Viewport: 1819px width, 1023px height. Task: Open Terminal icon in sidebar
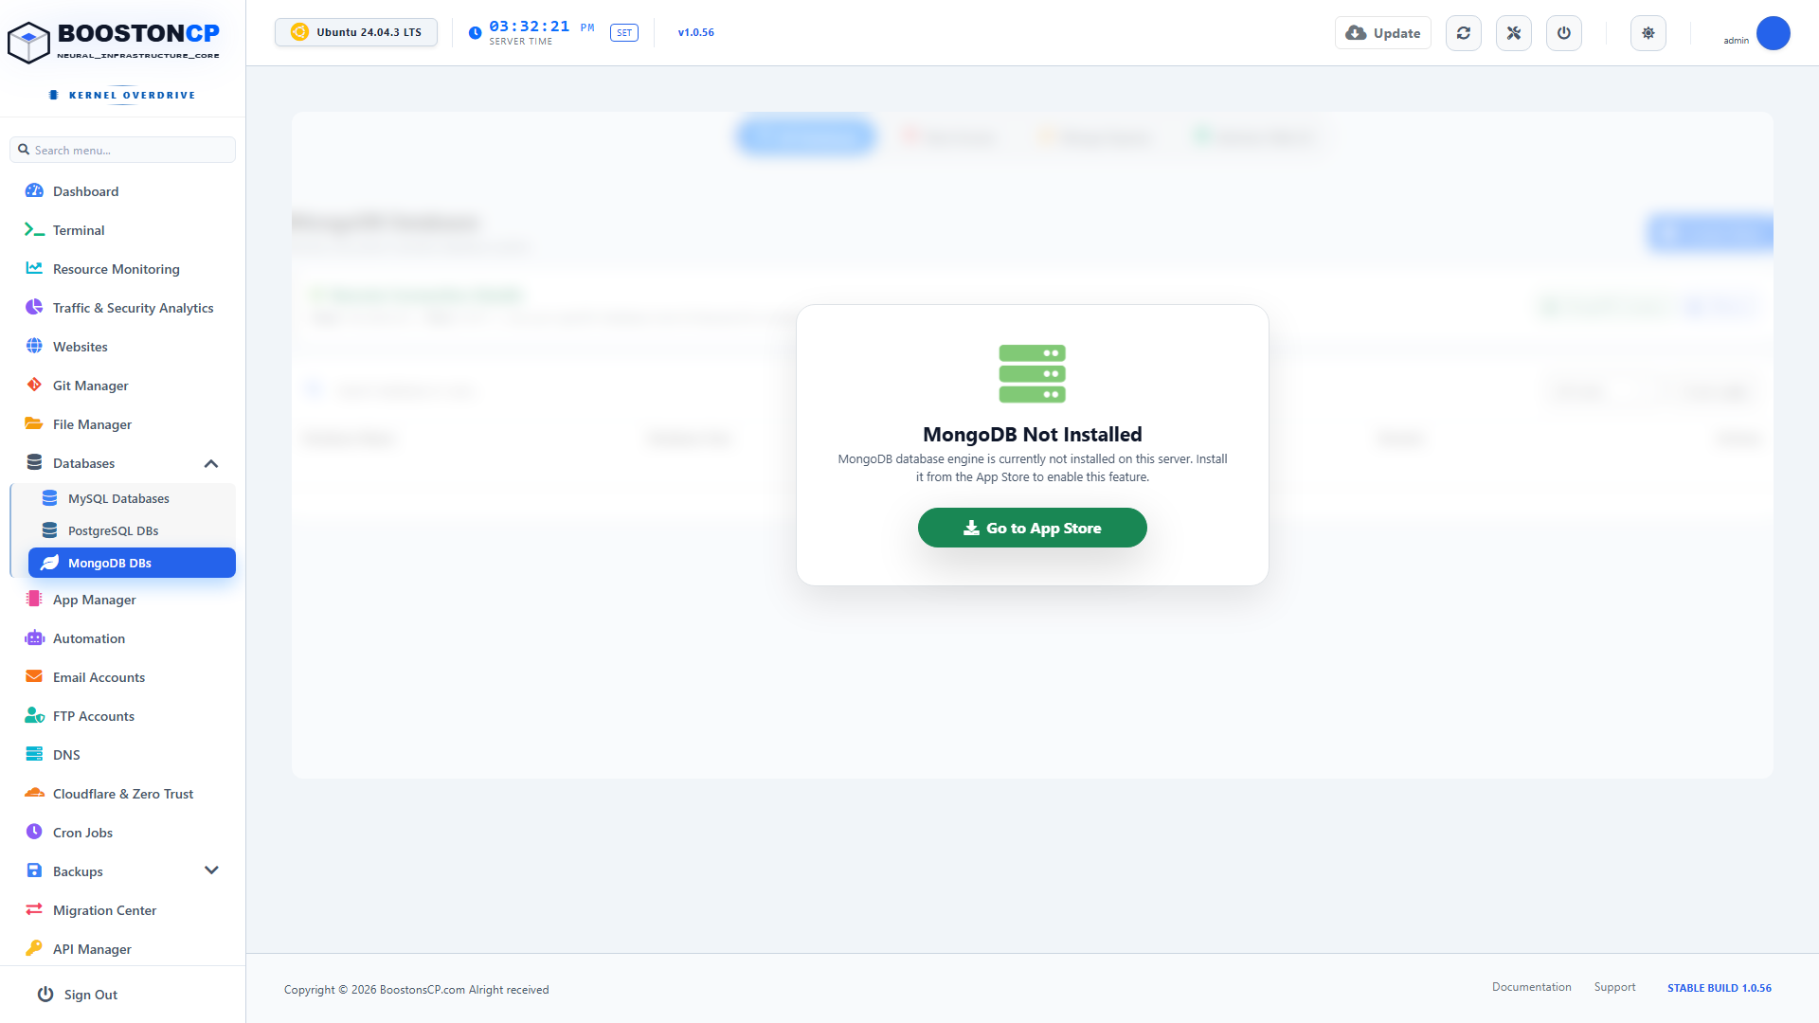coord(34,230)
